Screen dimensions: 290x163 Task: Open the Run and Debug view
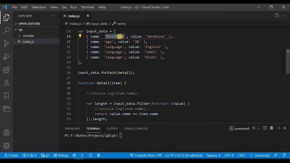[6, 57]
